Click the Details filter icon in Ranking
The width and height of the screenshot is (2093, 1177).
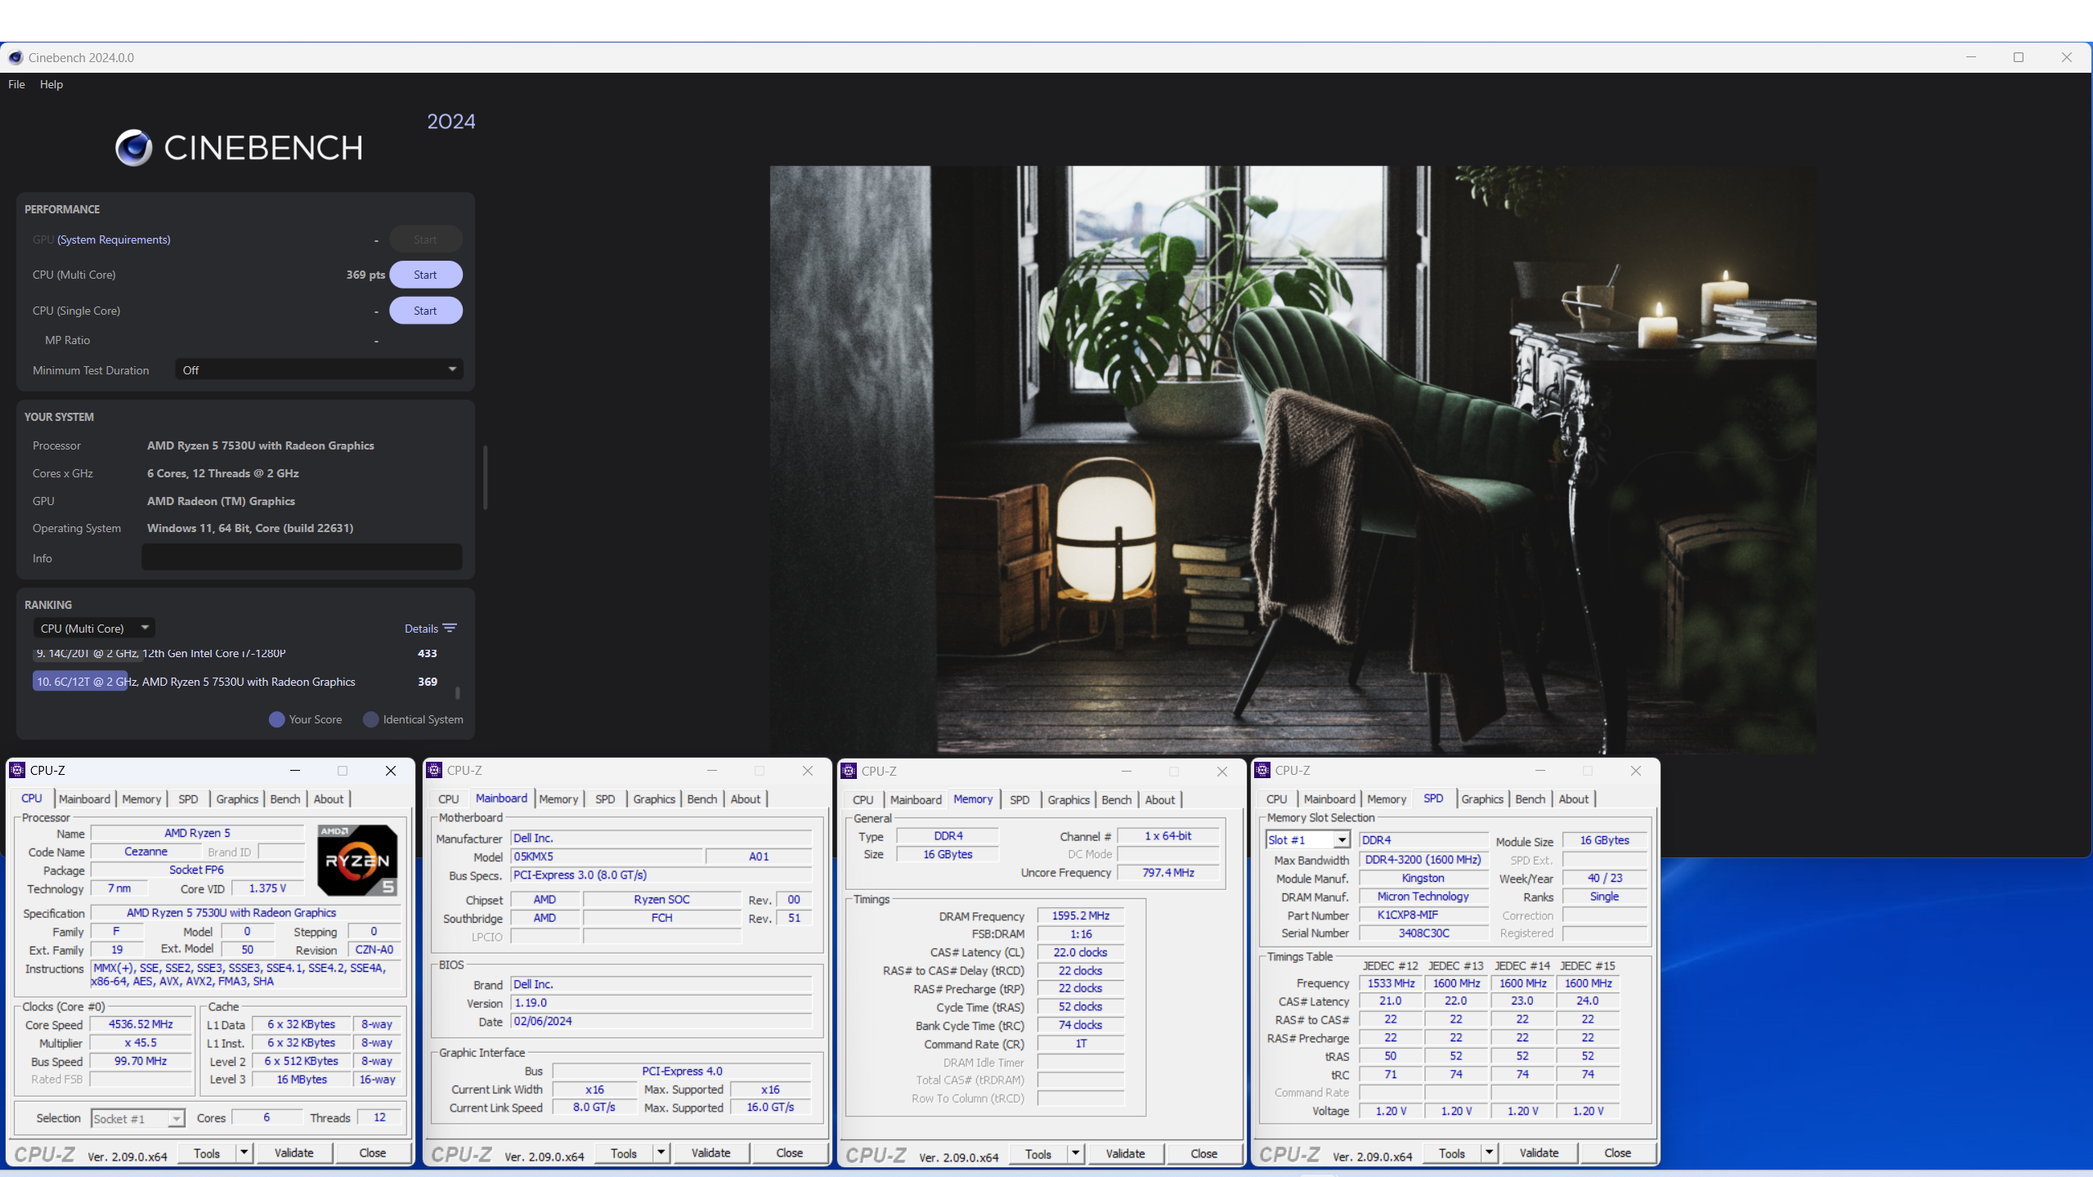click(450, 629)
